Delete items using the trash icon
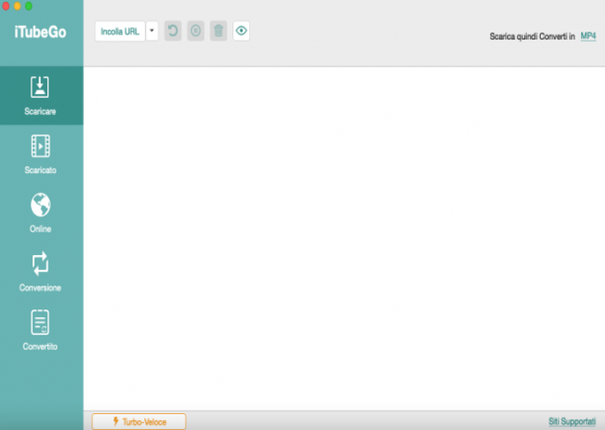The width and height of the screenshot is (605, 430). [218, 31]
